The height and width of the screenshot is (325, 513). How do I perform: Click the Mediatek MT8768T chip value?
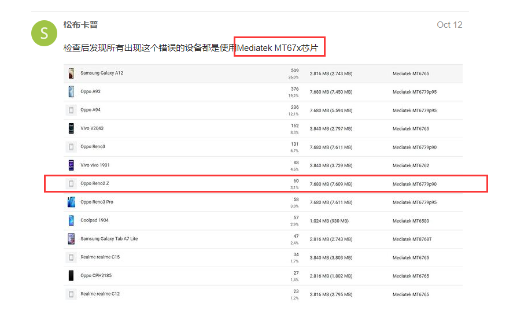(412, 239)
